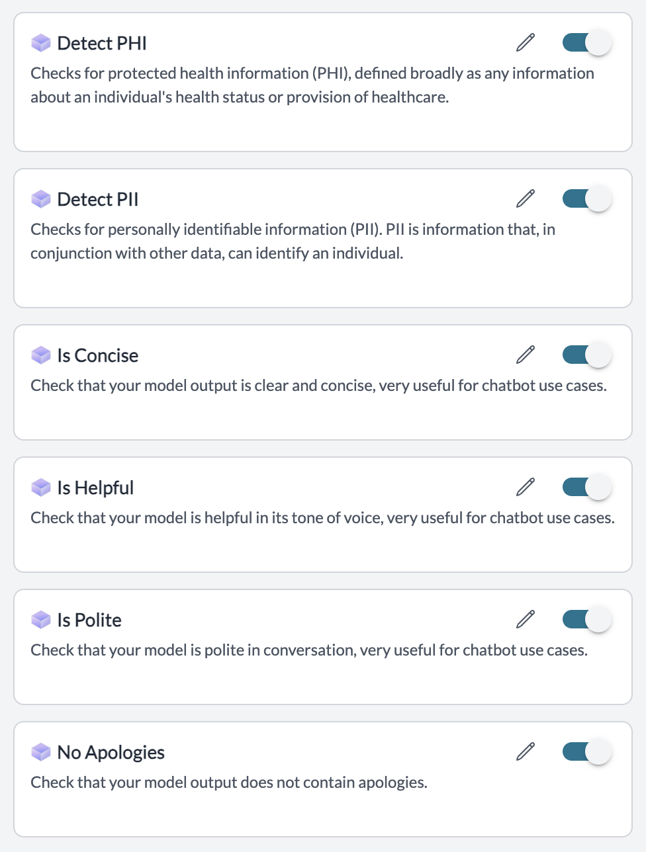Click the No Apologies pencil edit icon

coord(526,751)
